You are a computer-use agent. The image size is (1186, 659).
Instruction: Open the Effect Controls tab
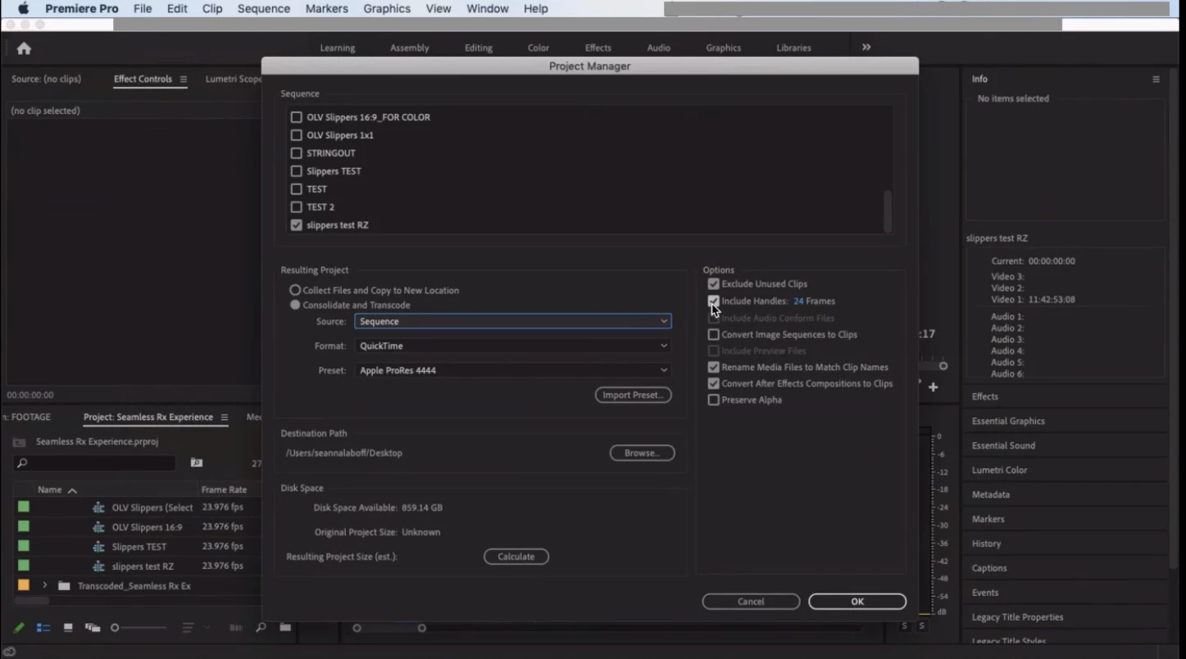[143, 79]
